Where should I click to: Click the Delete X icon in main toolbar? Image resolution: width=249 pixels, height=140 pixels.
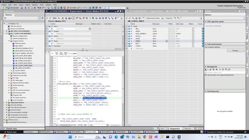coord(35,8)
